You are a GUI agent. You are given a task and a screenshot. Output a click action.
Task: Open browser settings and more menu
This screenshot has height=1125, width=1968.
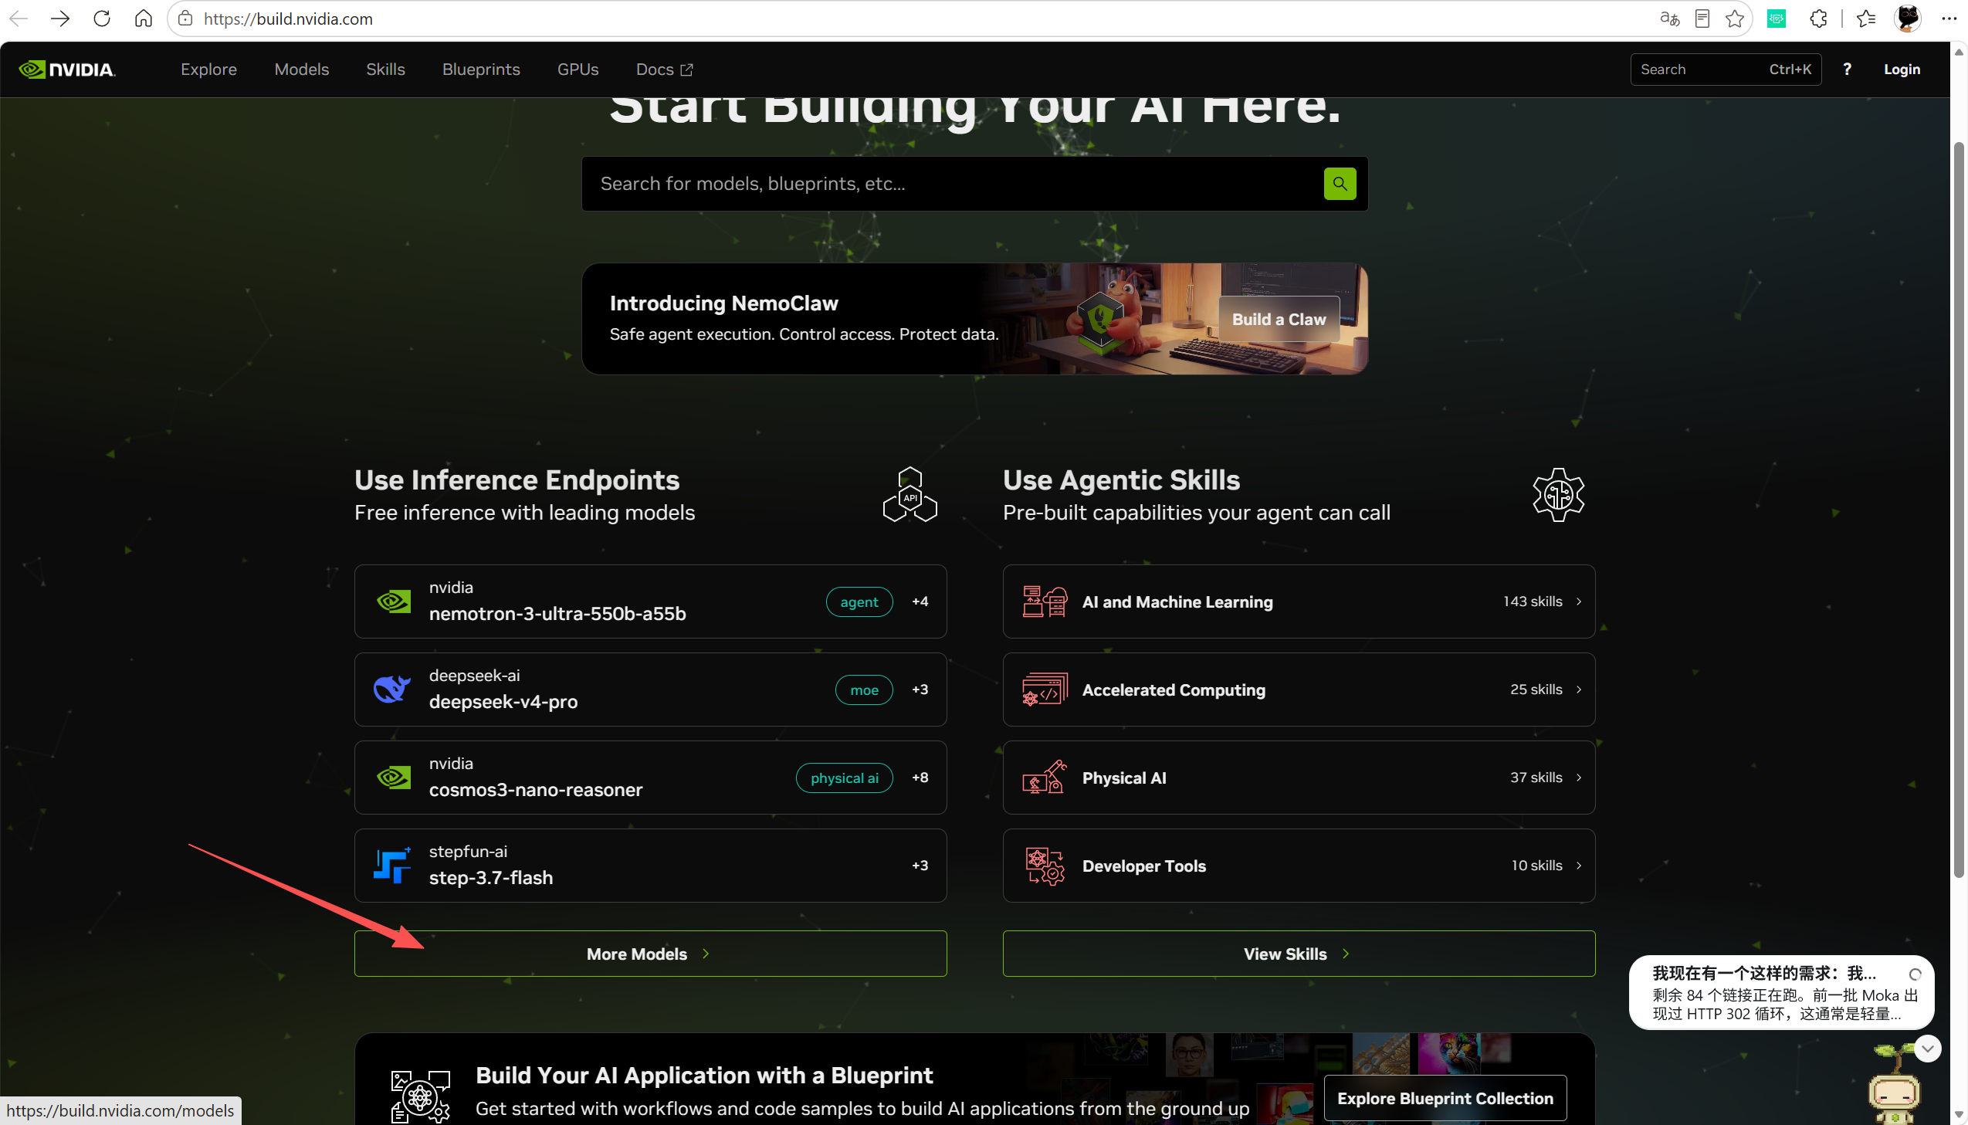[1949, 19]
